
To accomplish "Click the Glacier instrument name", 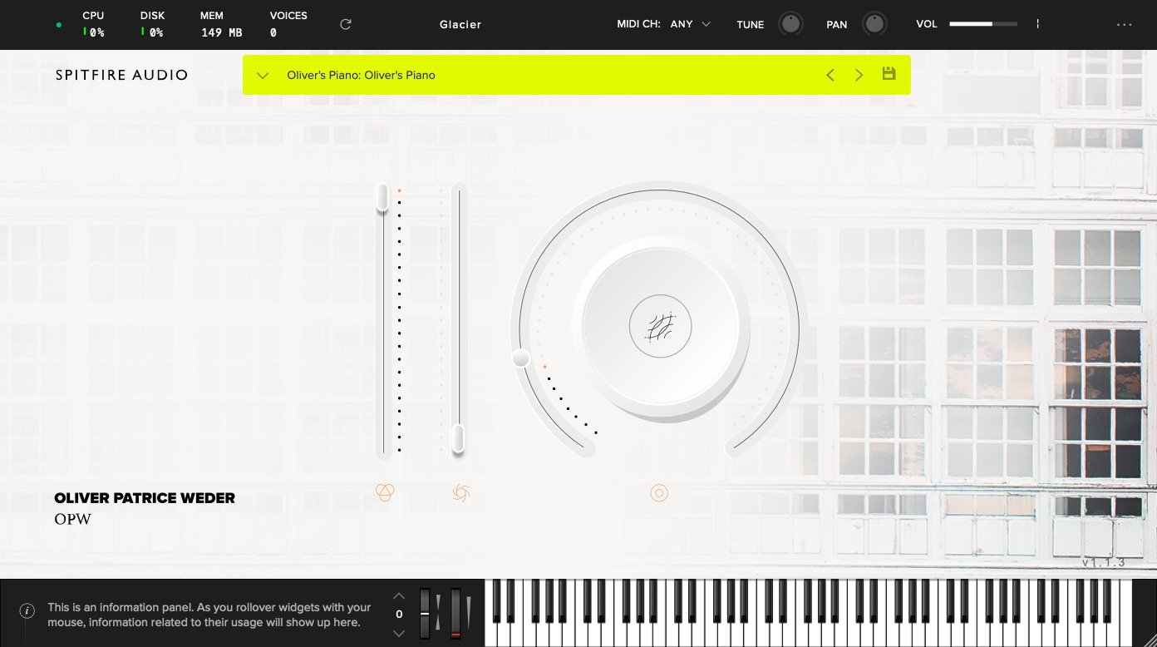I will (460, 24).
